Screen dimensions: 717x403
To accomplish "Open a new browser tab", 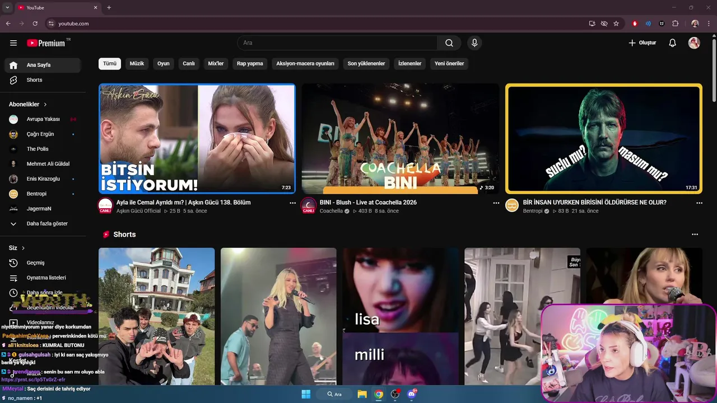I will tap(109, 7).
